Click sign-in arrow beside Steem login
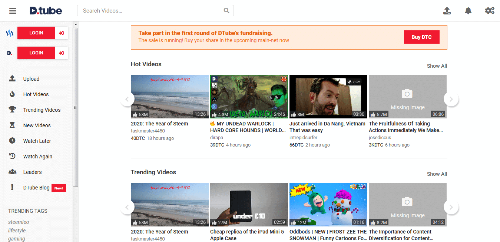 62,33
